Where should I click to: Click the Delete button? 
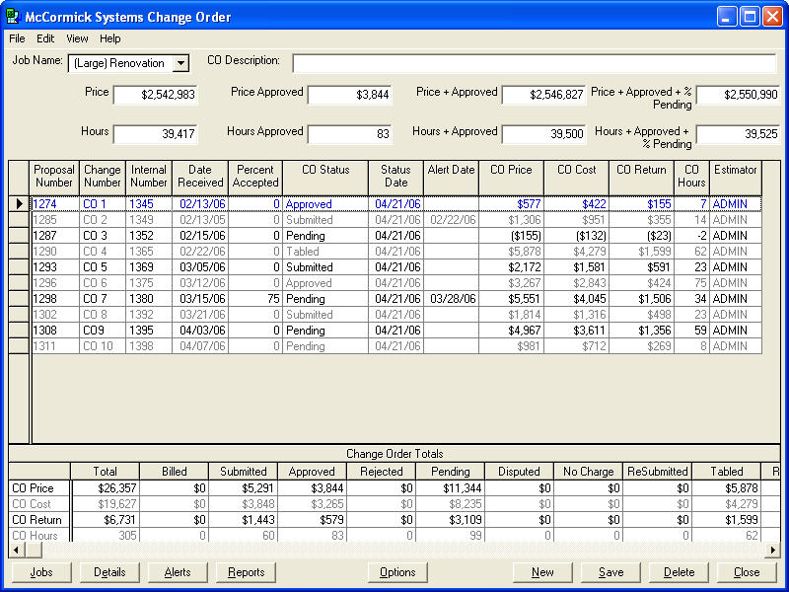pyautogui.click(x=679, y=572)
